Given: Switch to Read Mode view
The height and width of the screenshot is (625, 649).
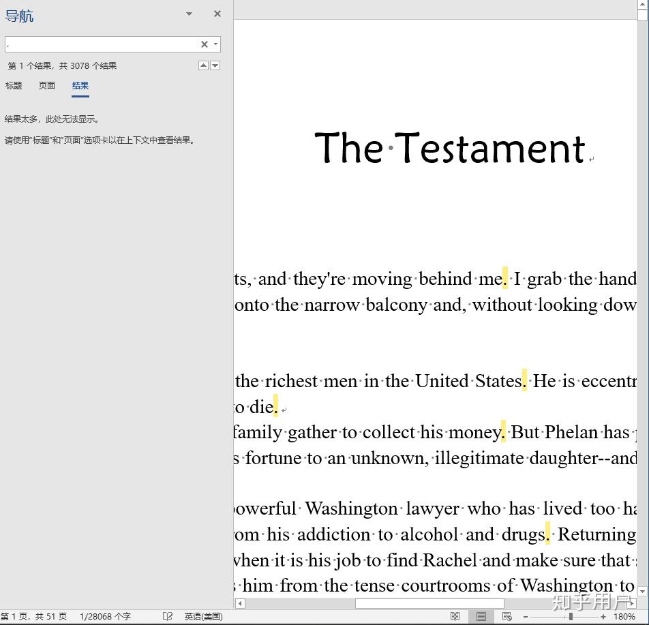Looking at the screenshot, I should click(455, 617).
